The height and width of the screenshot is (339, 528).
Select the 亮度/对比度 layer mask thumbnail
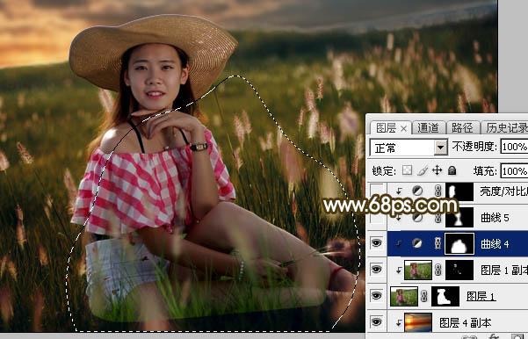point(459,191)
